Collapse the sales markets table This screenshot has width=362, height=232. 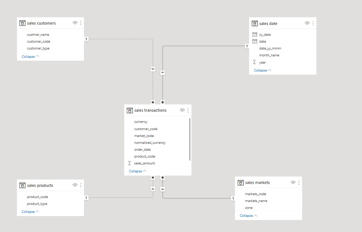click(x=248, y=216)
